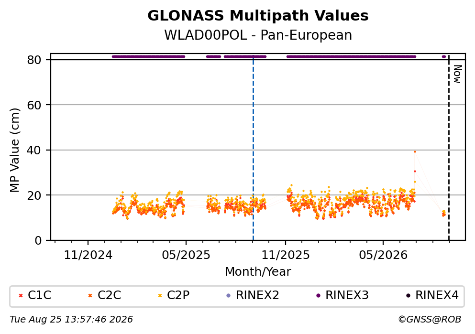Click the 05/2026 x-axis label

(x=383, y=255)
